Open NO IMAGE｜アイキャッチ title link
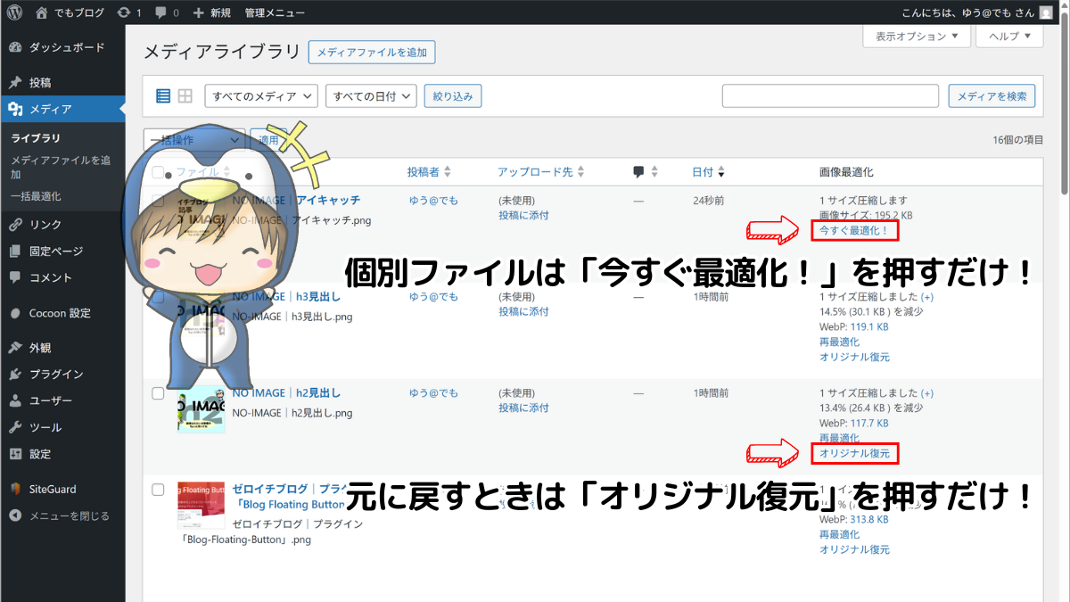The width and height of the screenshot is (1070, 602). (x=296, y=200)
